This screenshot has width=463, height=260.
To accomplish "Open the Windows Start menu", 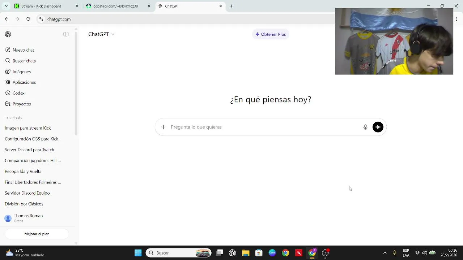I will tap(138, 253).
